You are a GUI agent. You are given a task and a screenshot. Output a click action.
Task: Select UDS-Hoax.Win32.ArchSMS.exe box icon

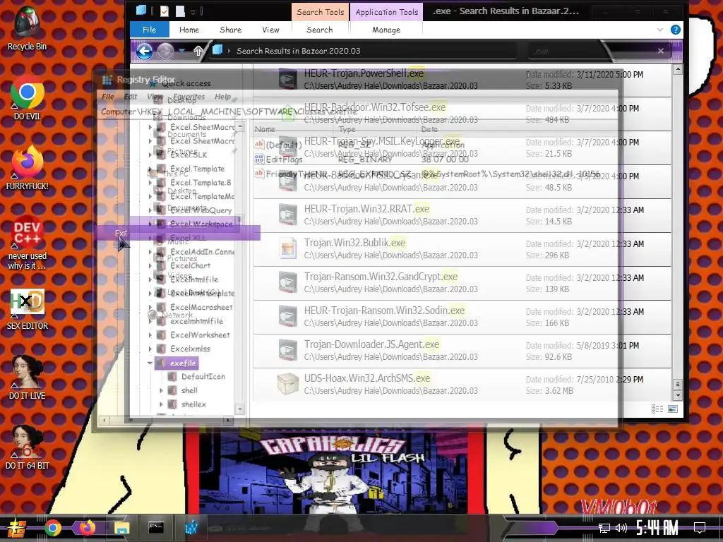[x=288, y=384]
